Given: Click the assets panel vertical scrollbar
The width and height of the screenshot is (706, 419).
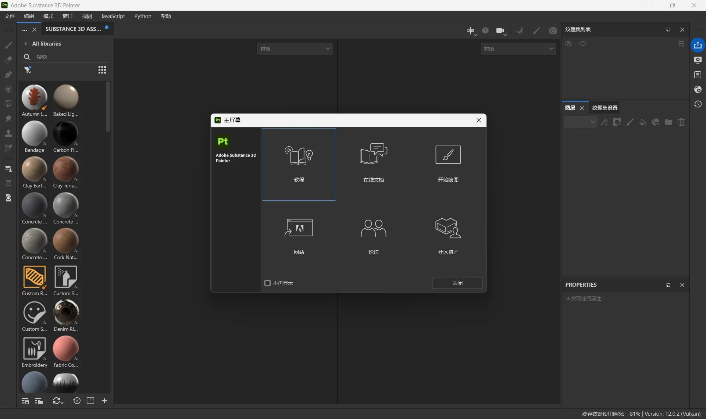Looking at the screenshot, I should pos(108,107).
